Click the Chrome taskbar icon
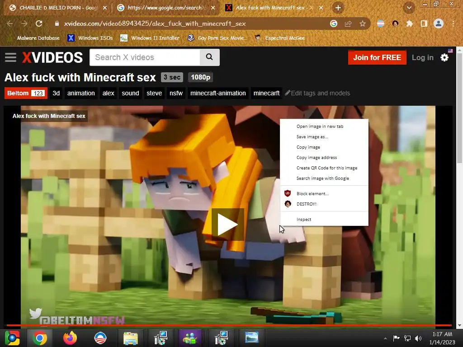Screen dimensions: 463x347 tap(40, 338)
